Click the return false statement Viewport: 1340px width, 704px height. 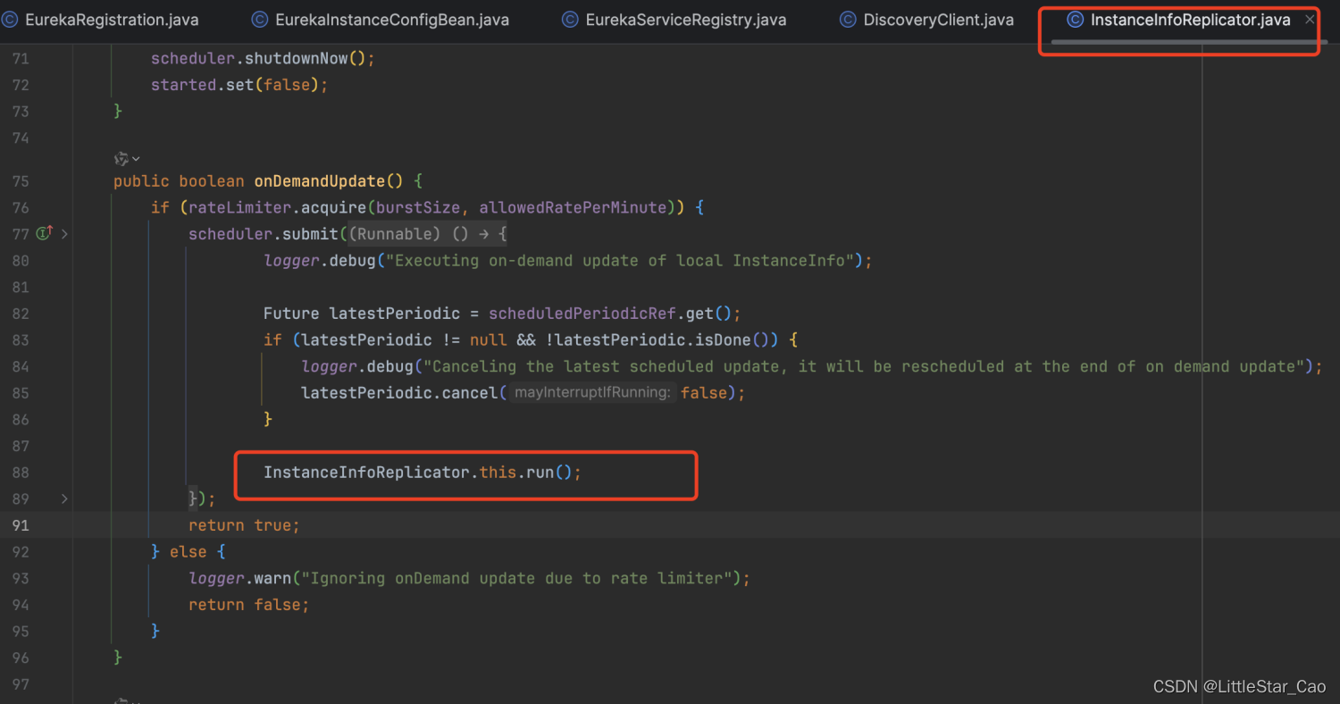pos(248,605)
